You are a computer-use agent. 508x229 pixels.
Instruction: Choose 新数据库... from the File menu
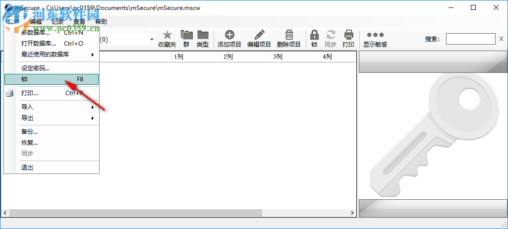click(x=52, y=32)
